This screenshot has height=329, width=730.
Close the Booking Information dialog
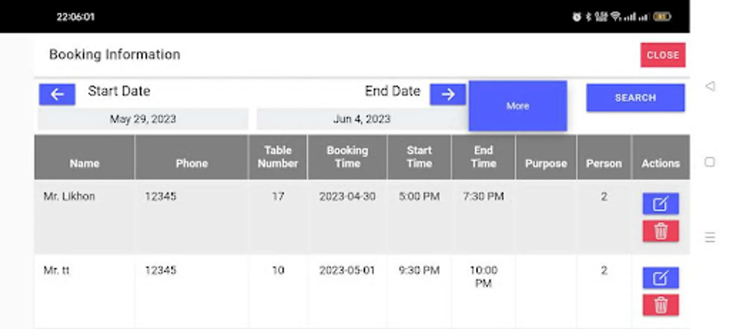663,55
